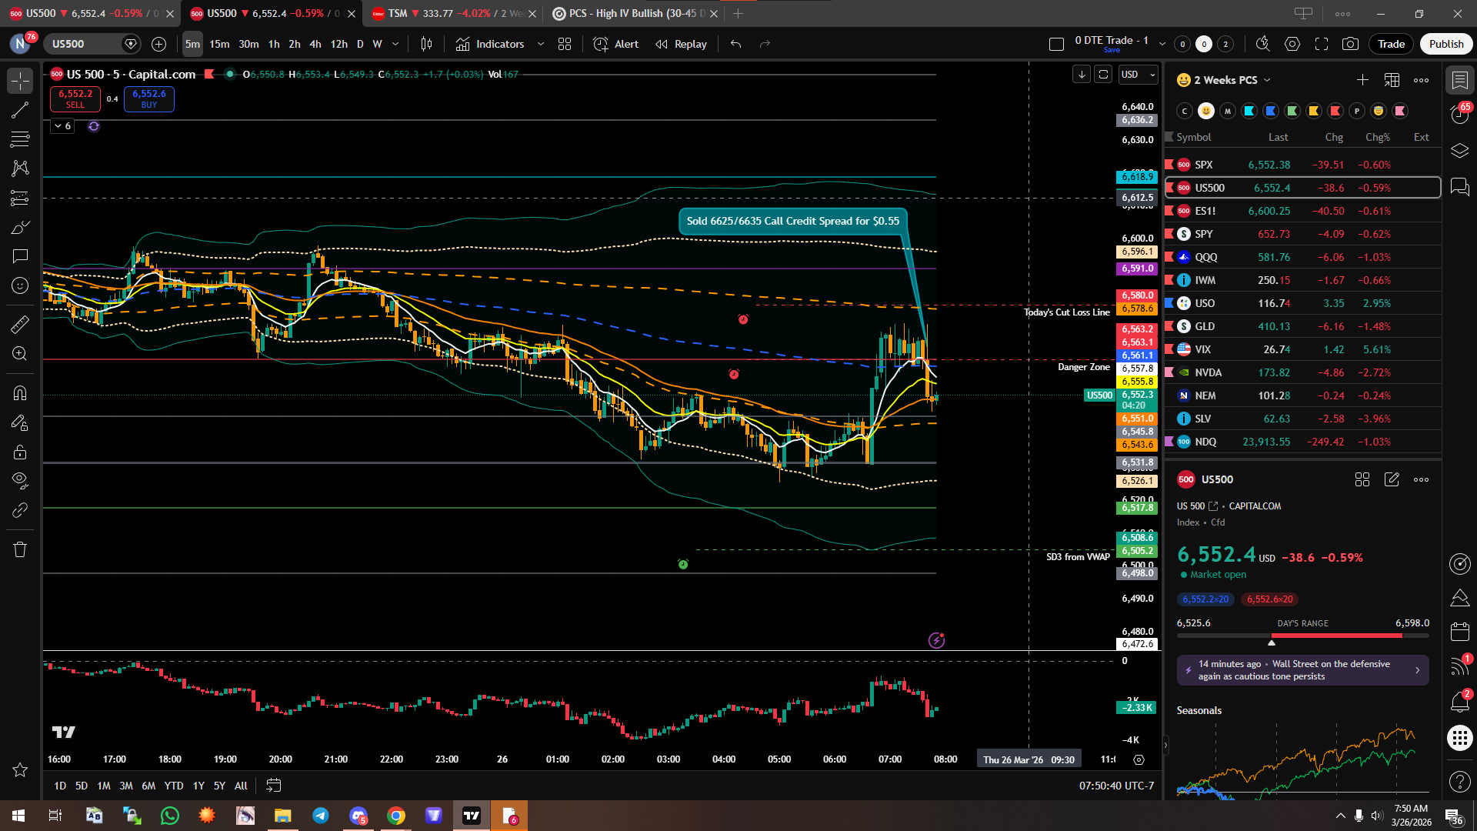The image size is (1477, 831).
Task: Select the ruler measure tool
Action: [x=20, y=325]
